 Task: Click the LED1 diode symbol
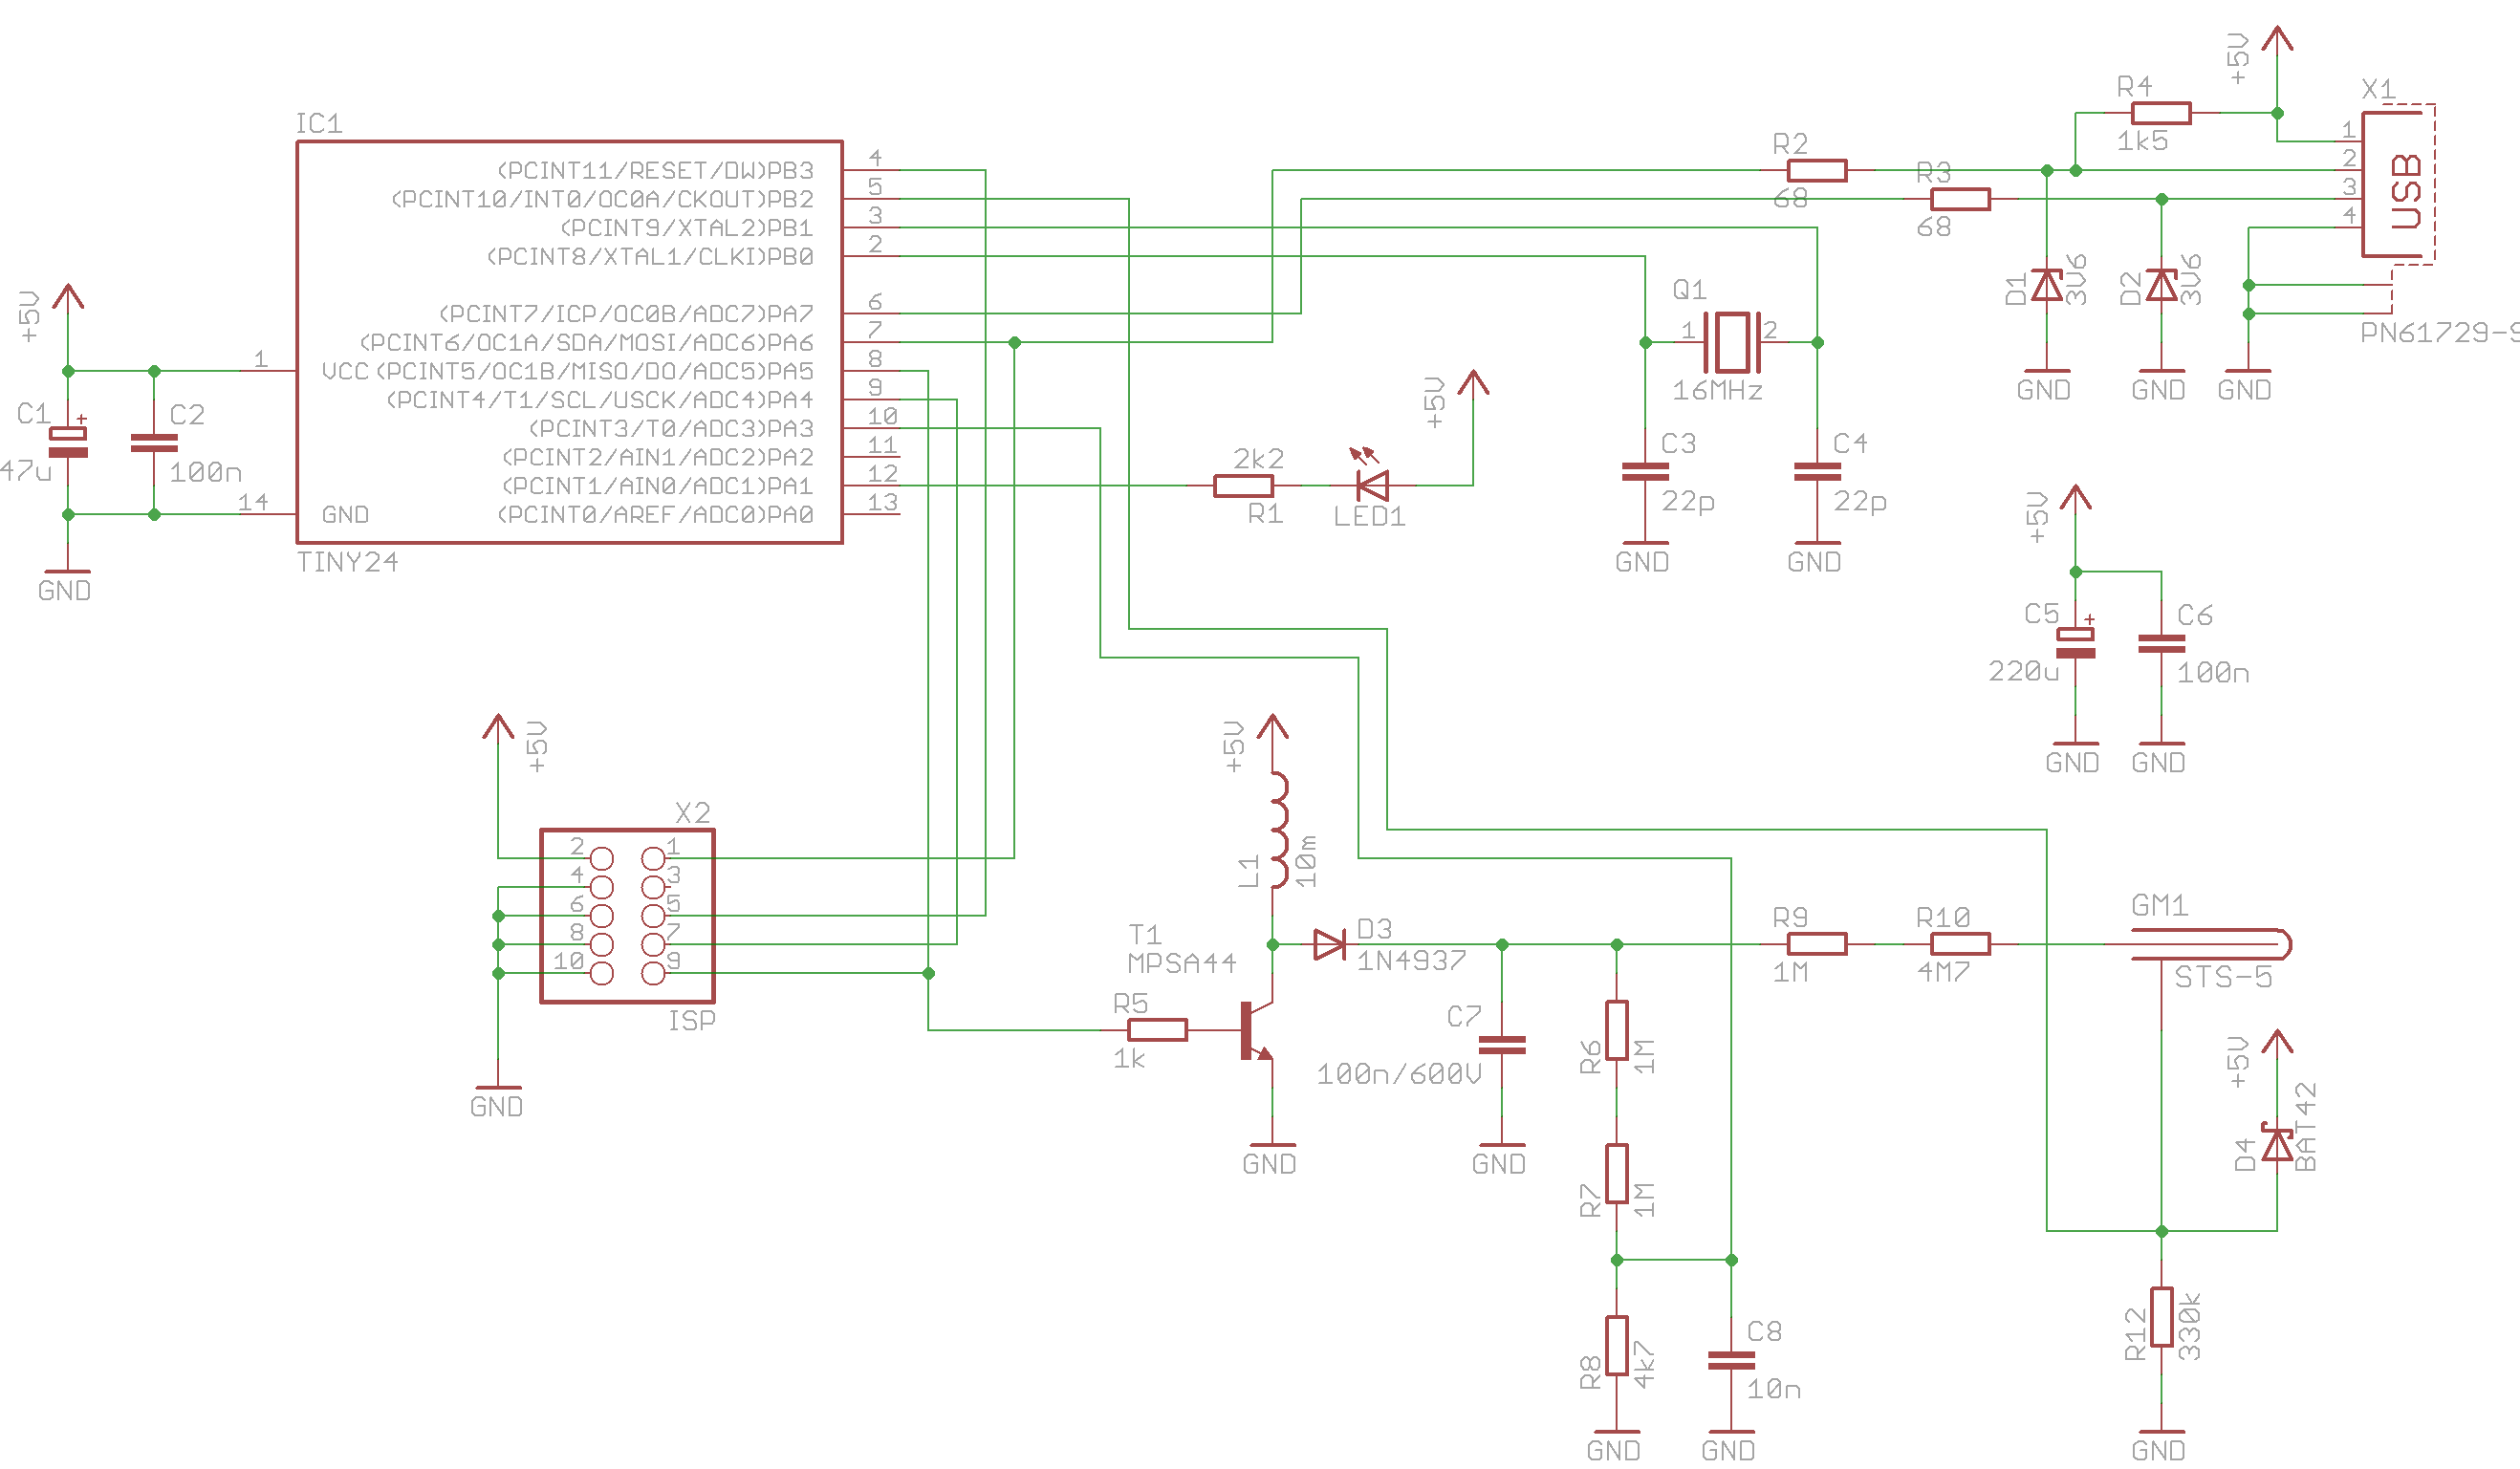tap(1373, 486)
